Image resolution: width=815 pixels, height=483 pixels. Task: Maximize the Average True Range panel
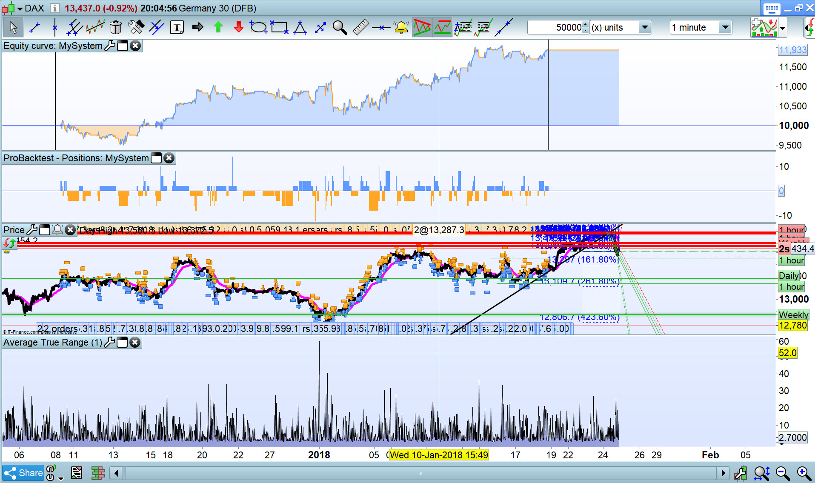pyautogui.click(x=122, y=342)
